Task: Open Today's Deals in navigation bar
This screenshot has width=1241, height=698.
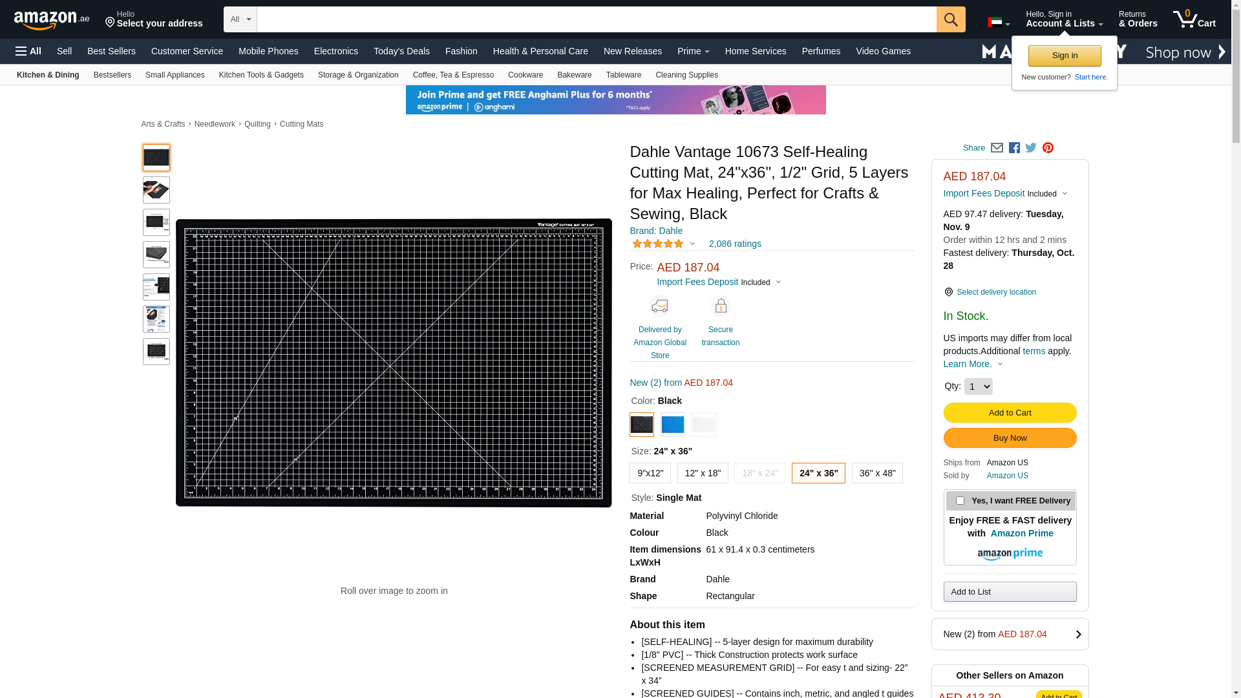Action: point(401,51)
